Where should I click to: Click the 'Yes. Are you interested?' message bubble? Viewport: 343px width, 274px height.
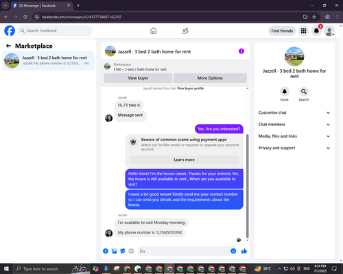(x=219, y=129)
